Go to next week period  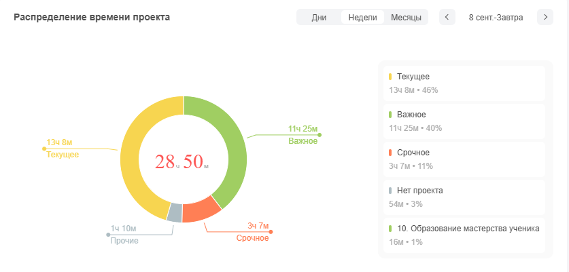[x=545, y=17]
